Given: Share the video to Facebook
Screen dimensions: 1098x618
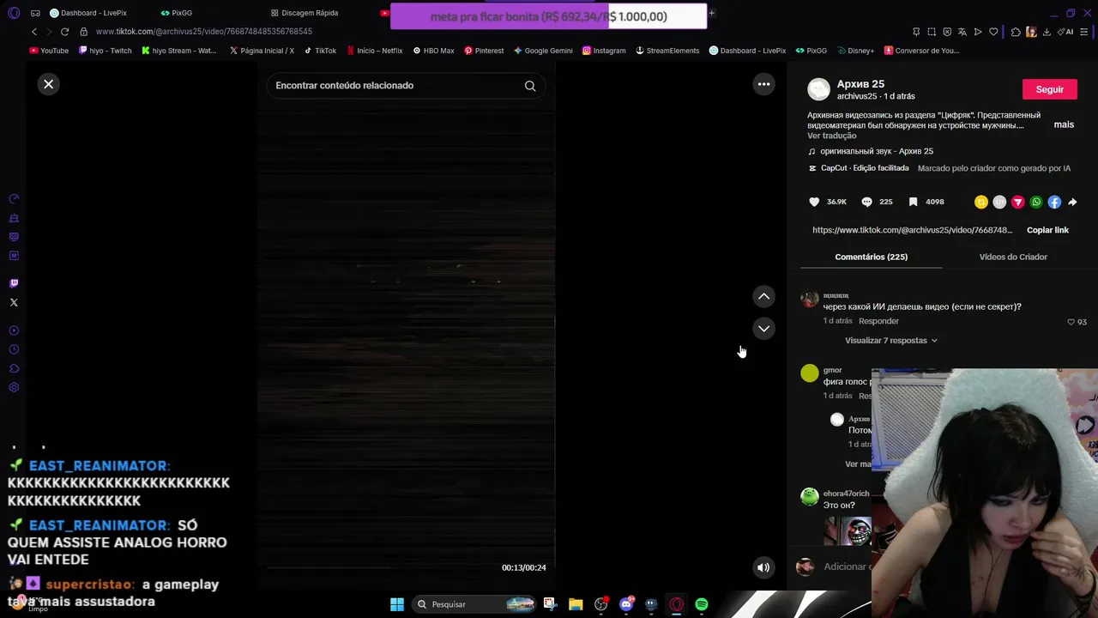Looking at the screenshot, I should coord(1054,202).
